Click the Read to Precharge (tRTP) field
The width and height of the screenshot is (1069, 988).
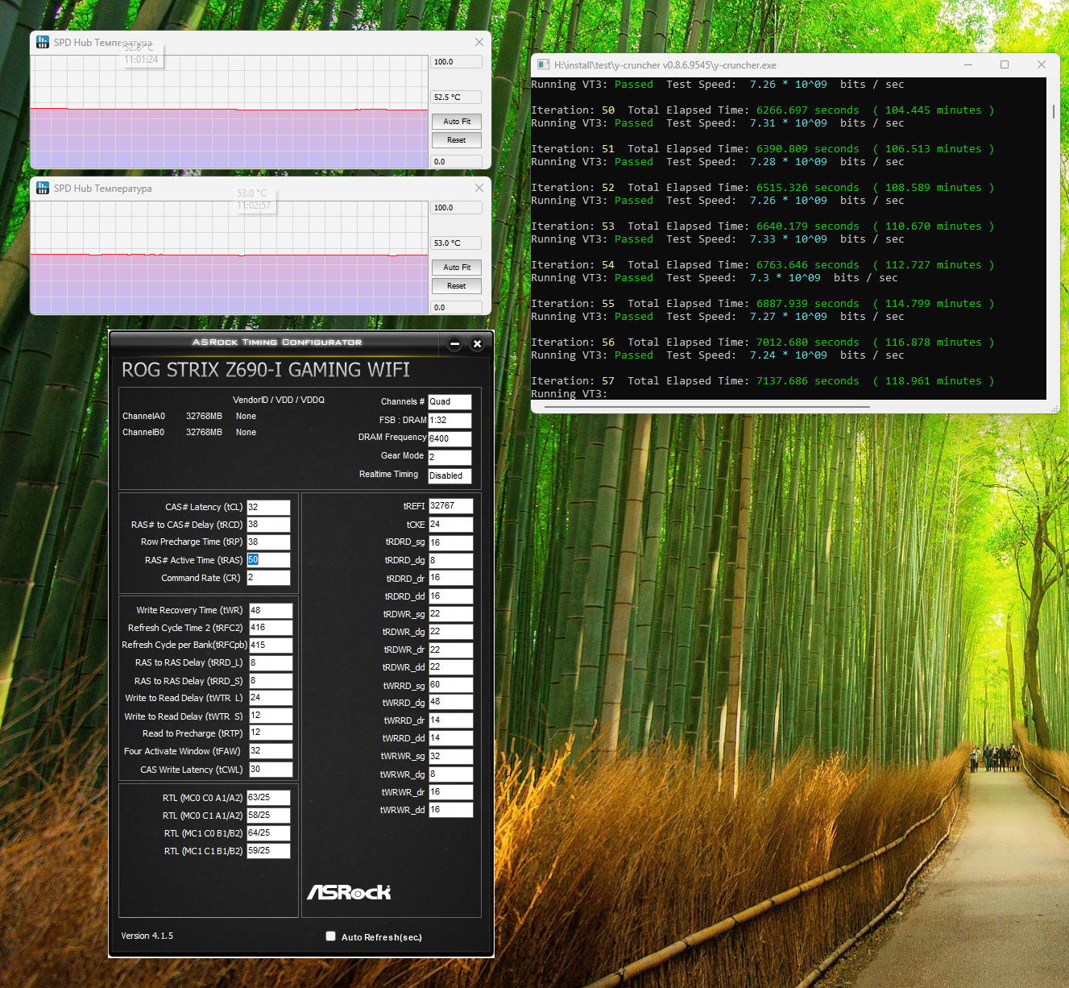(x=271, y=733)
